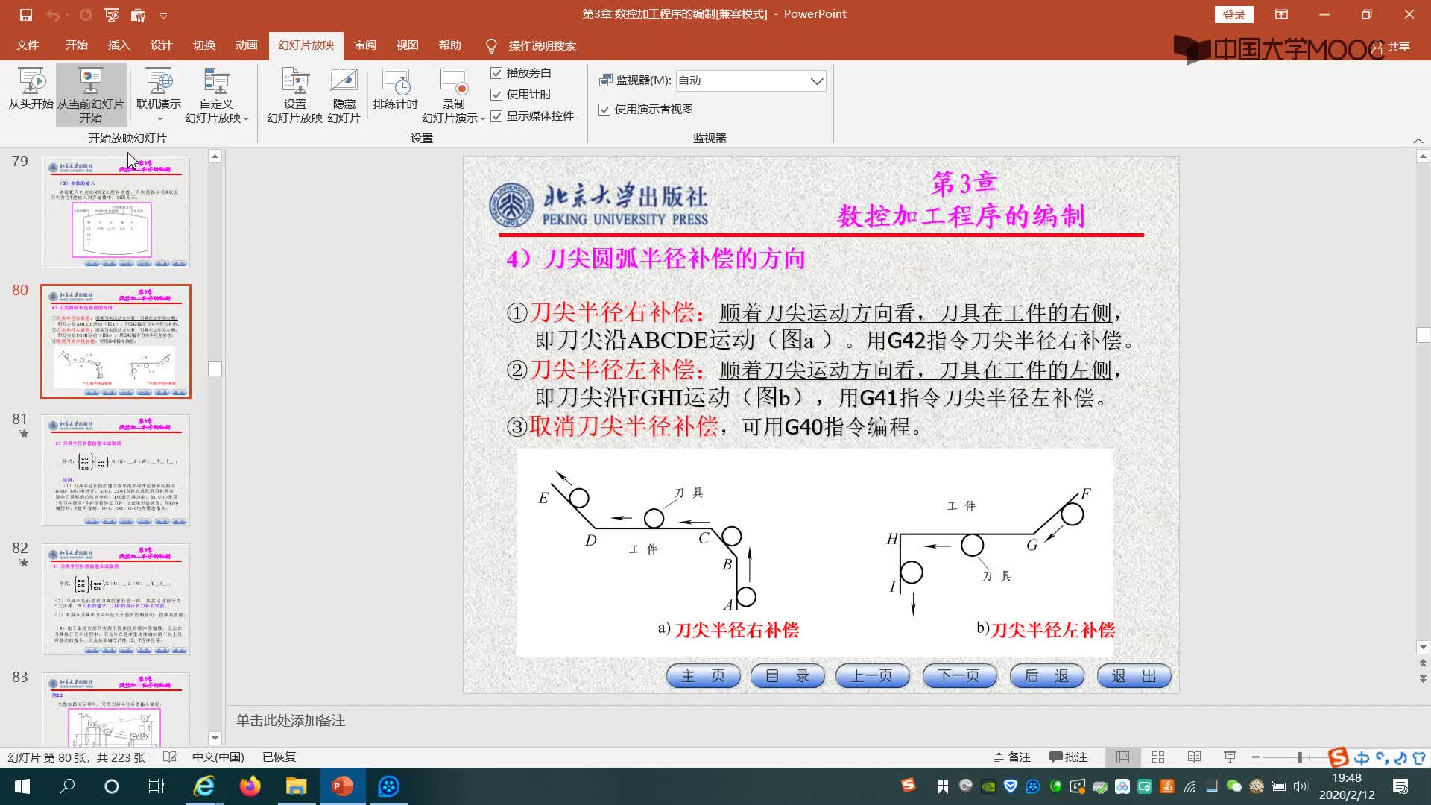This screenshot has height=805, width=1431.
Task: Click the '下一页' navigation button
Action: tap(960, 675)
